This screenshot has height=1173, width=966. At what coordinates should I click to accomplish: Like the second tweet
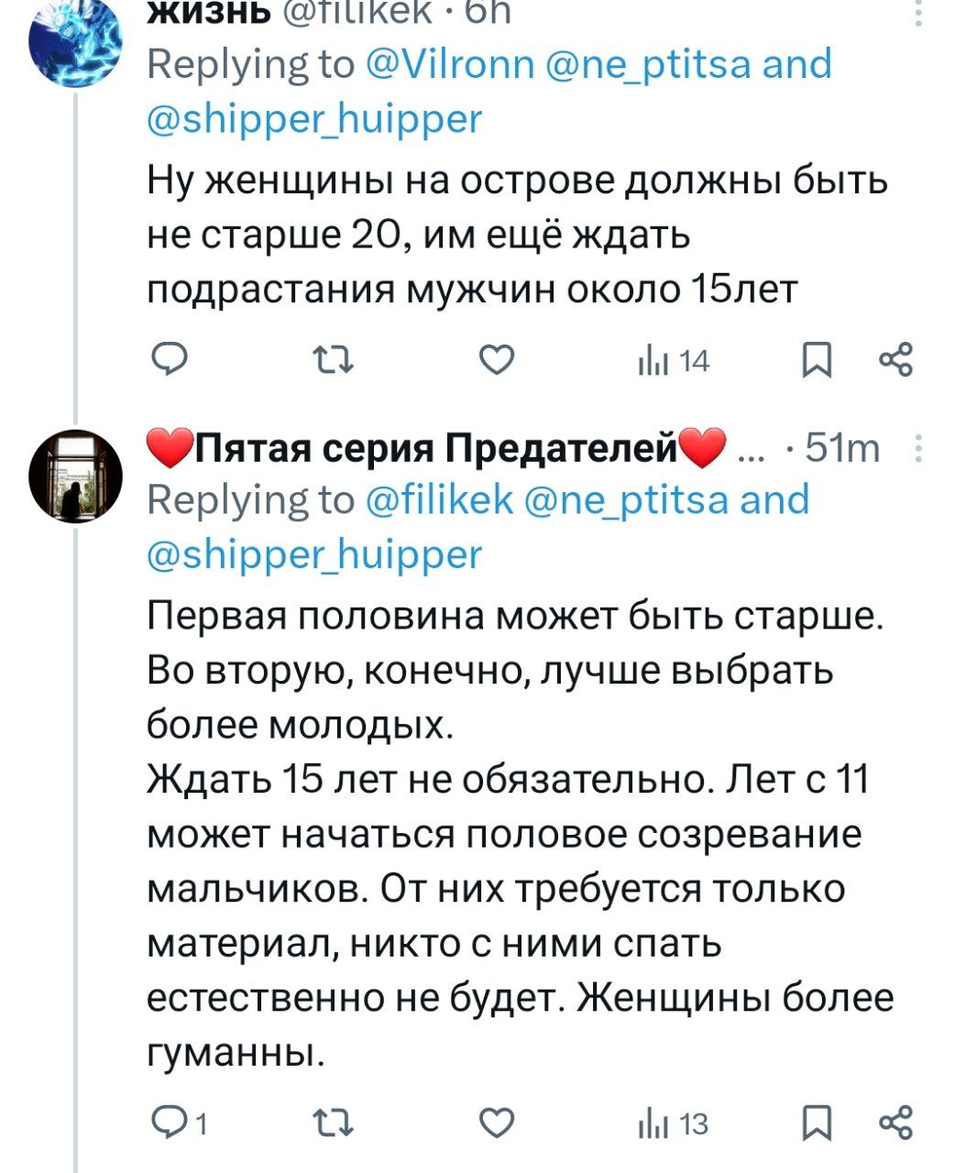(497, 1123)
